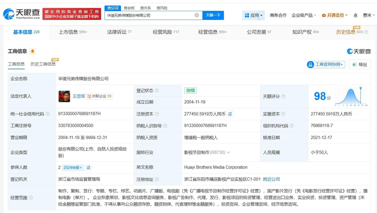Click help icon next to 统一社会信用代码
Viewport: 377px width, 213px height.
coord(48,114)
